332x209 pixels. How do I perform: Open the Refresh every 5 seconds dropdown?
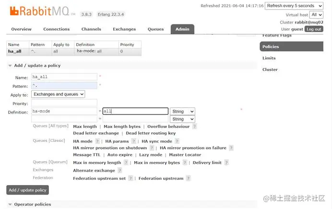(294, 6)
